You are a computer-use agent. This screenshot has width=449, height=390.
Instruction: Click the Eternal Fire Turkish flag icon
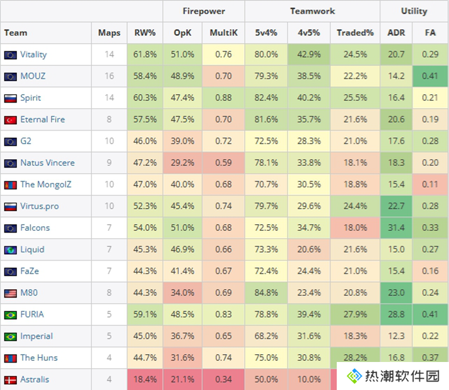click(10, 120)
